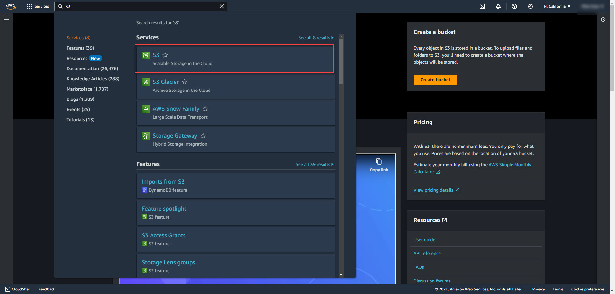The height and width of the screenshot is (294, 615).
Task: Open Imports from S3 feature
Action: coord(163,182)
